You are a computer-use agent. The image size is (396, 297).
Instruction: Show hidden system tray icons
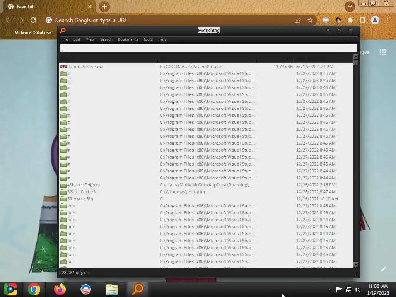pyautogui.click(x=329, y=290)
